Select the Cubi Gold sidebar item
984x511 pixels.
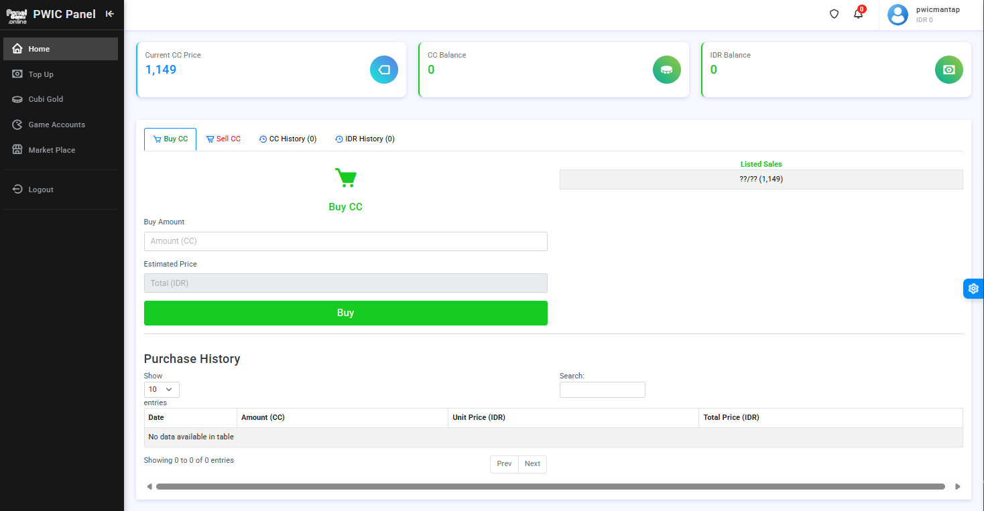[46, 98]
